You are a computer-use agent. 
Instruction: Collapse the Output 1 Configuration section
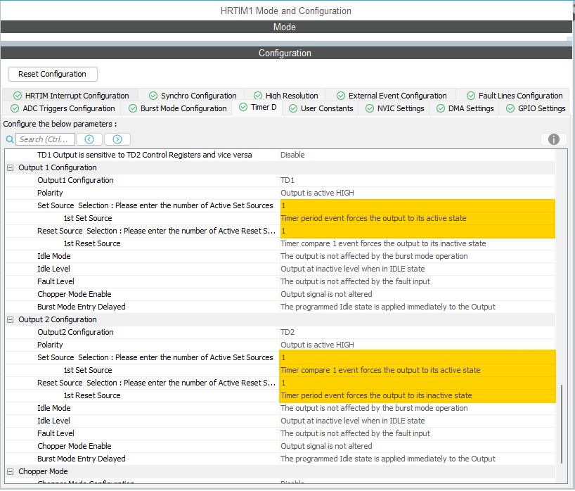click(9, 167)
